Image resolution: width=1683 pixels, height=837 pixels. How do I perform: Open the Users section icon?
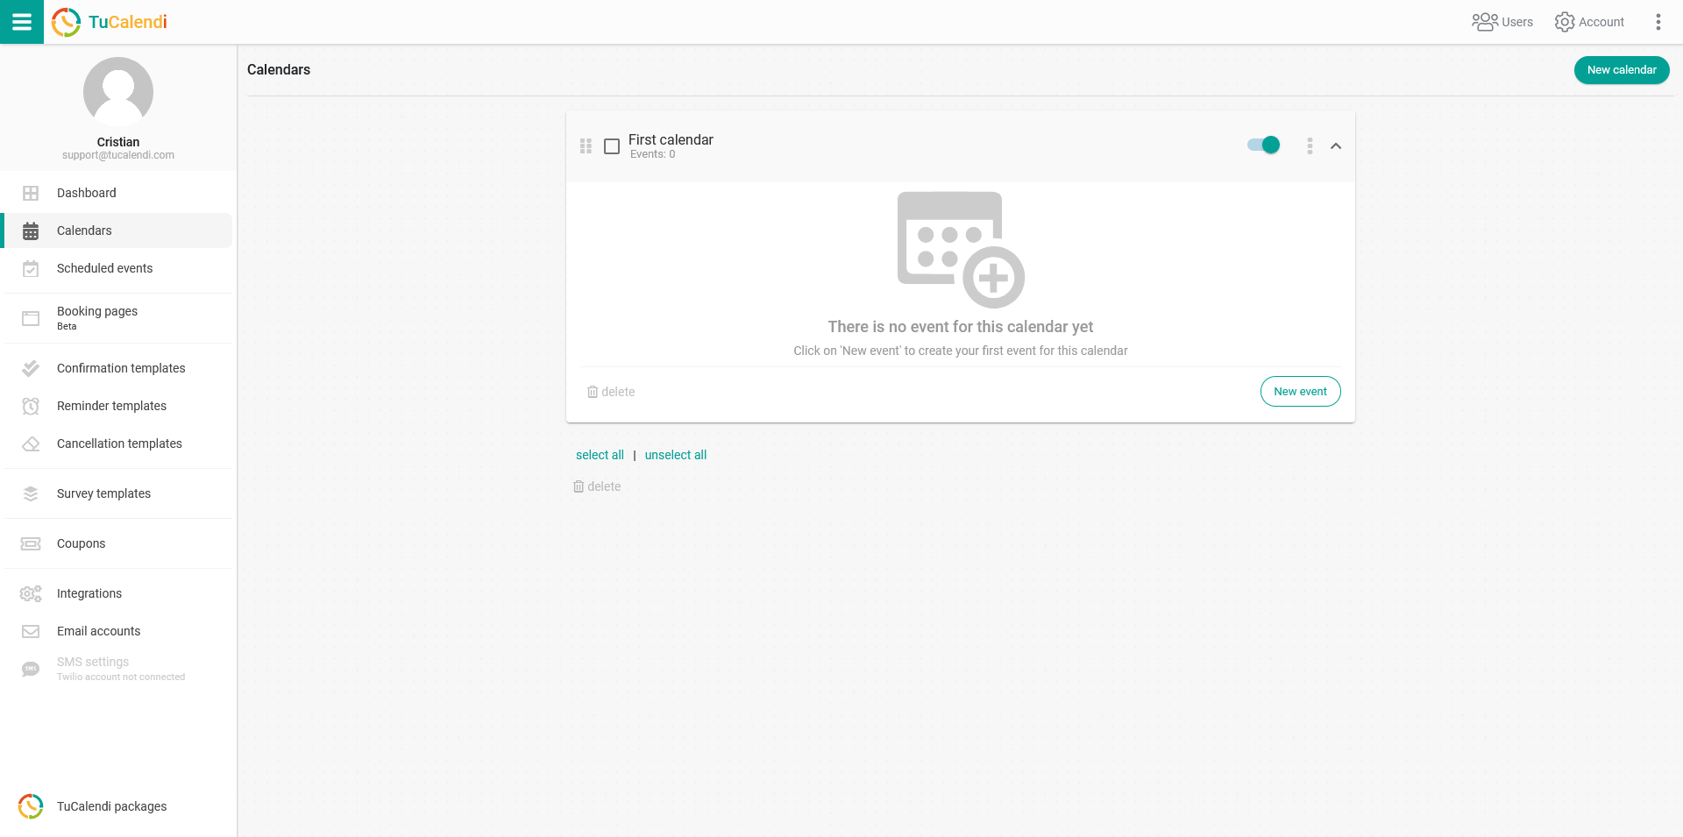1485,22
